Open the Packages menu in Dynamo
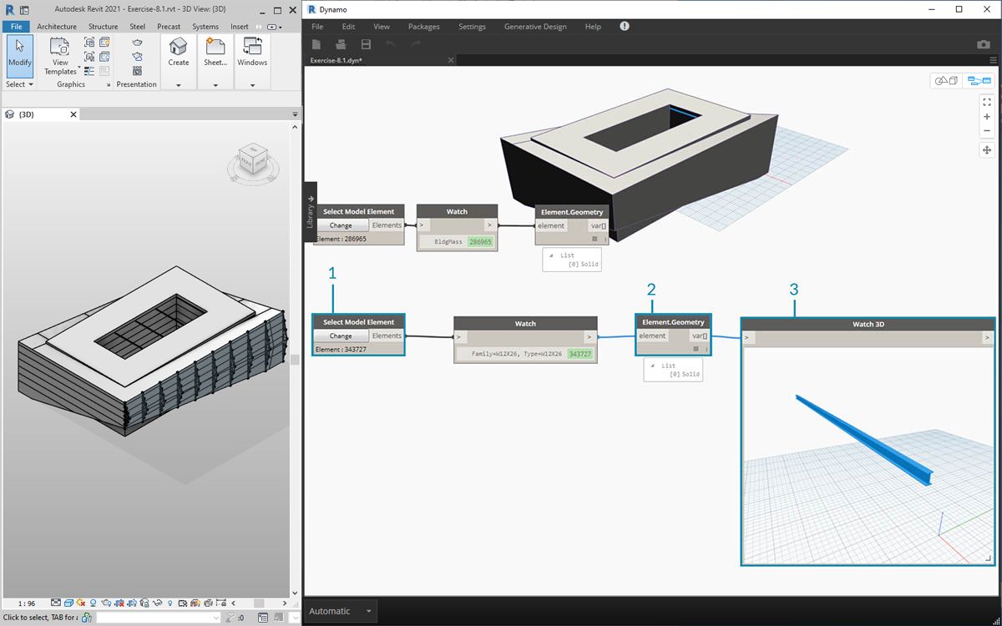The height and width of the screenshot is (626, 1002). click(423, 27)
